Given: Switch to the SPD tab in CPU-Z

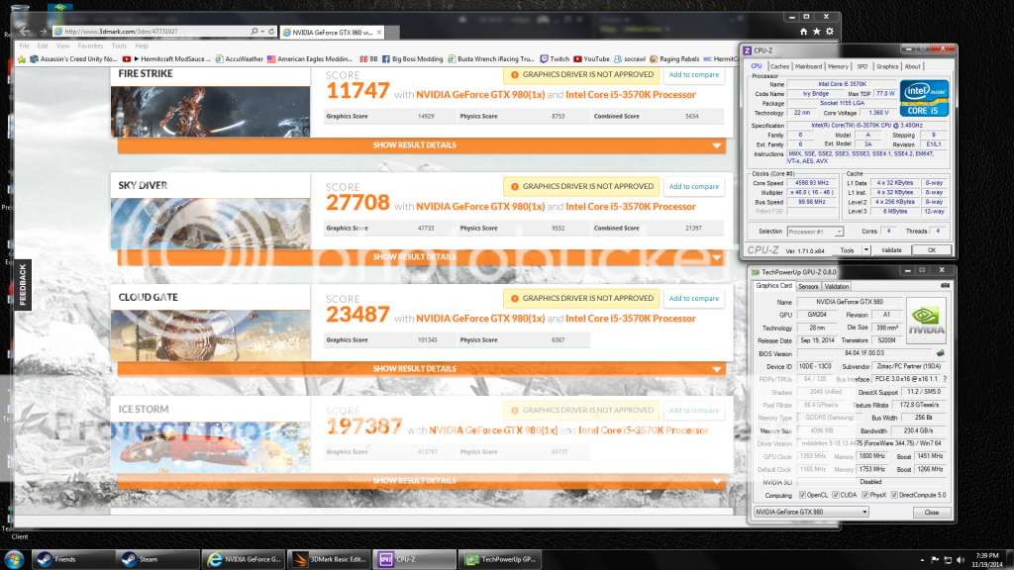Looking at the screenshot, I should (862, 66).
